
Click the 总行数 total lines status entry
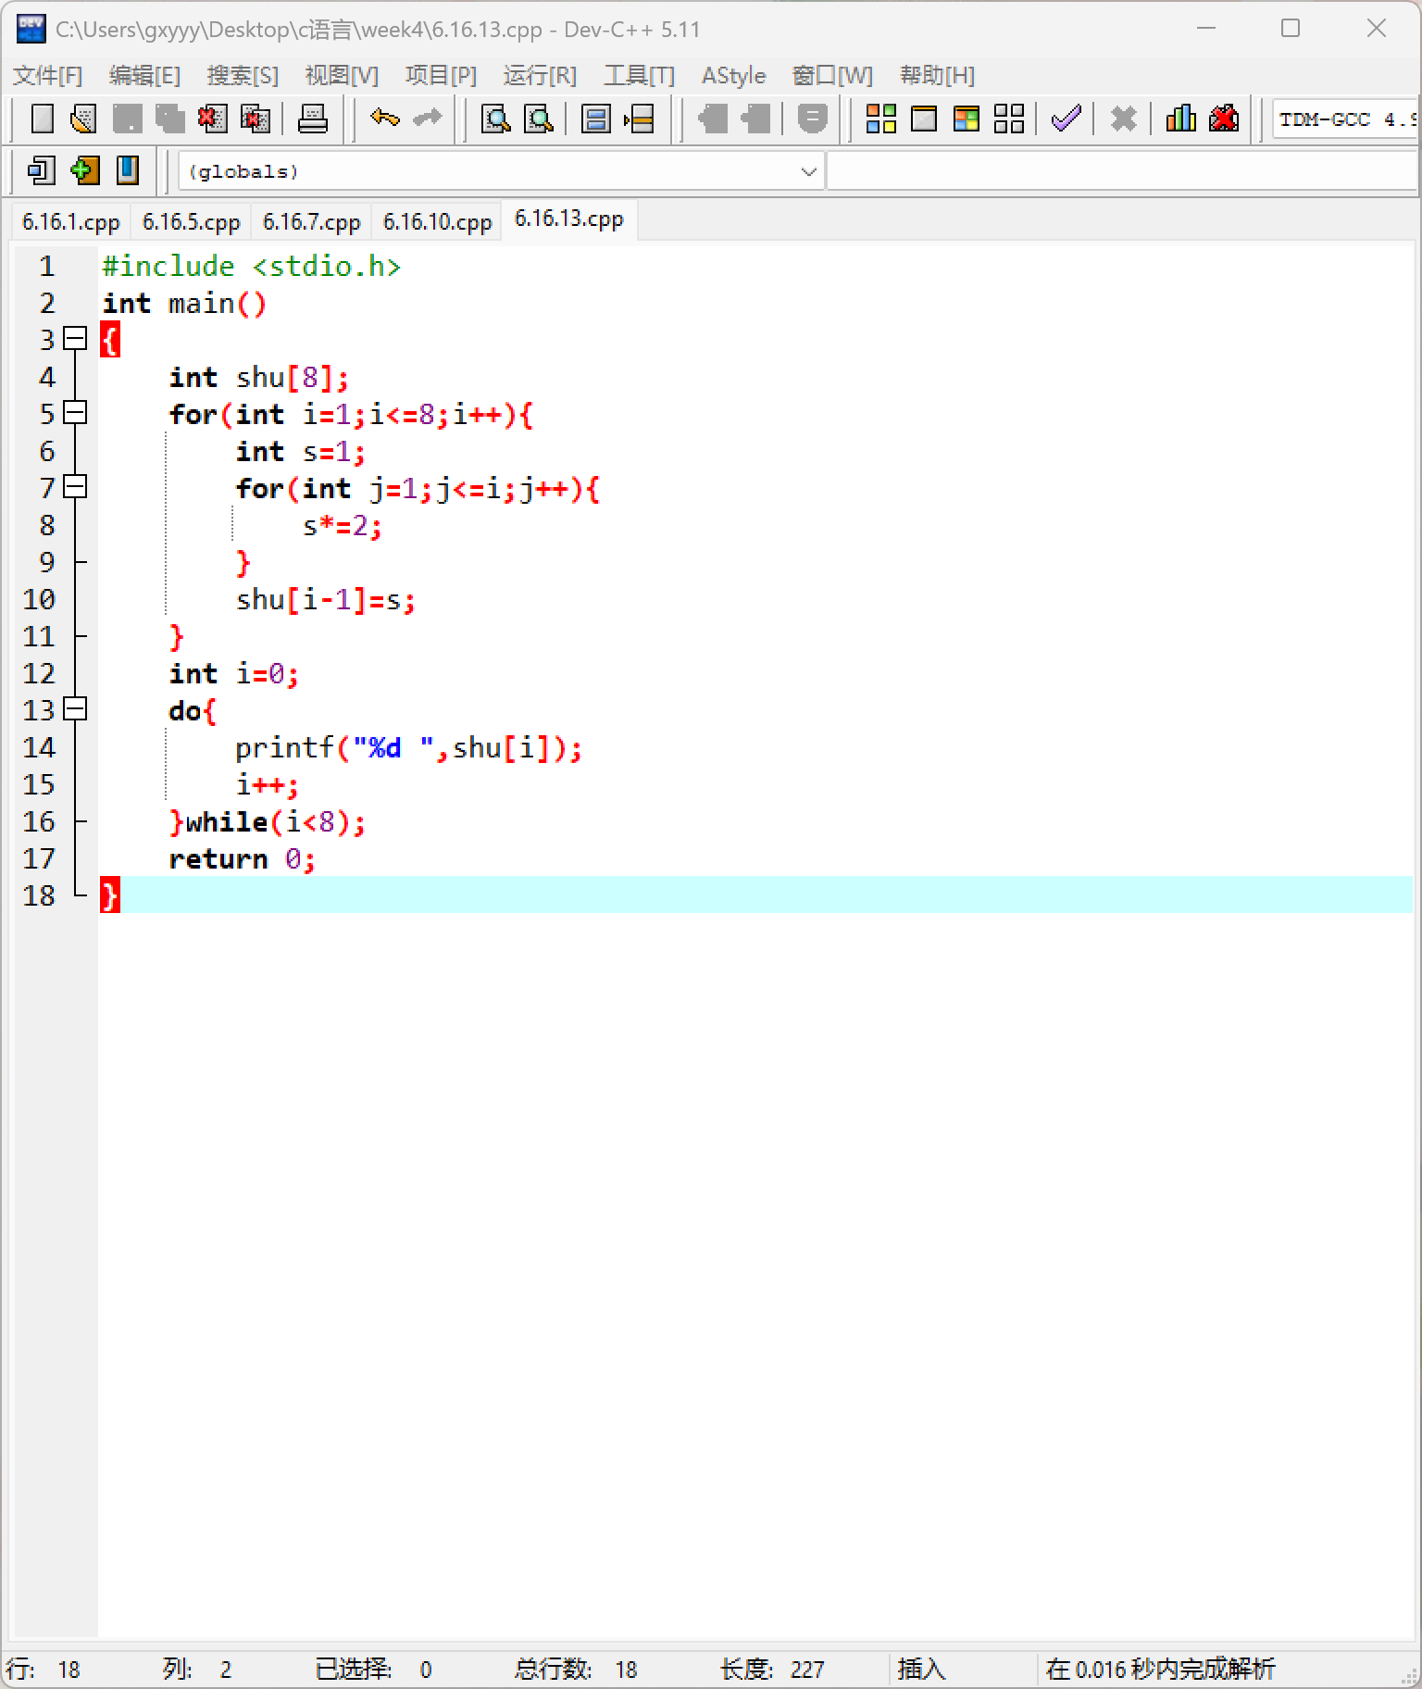tap(576, 1670)
